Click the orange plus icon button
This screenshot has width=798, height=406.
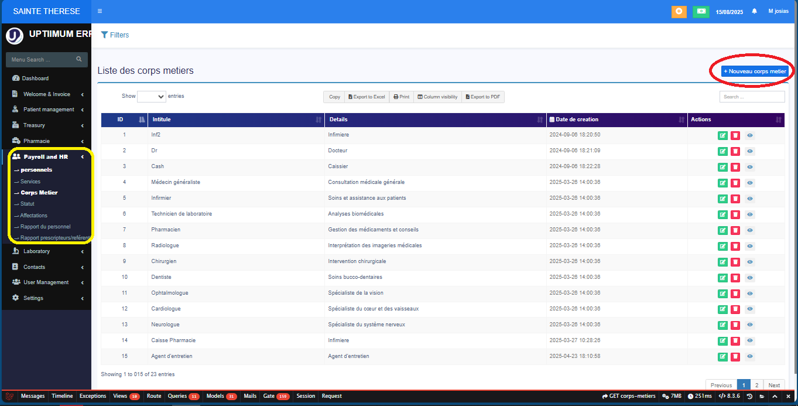point(679,11)
